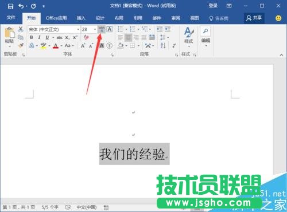Open the borders dropdown arrow
287x212 pixels.
pyautogui.click(x=138, y=46)
